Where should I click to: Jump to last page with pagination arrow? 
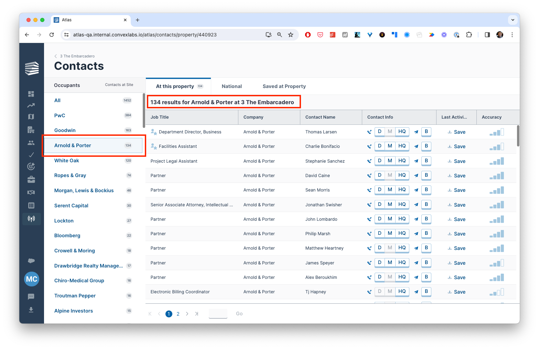196,314
